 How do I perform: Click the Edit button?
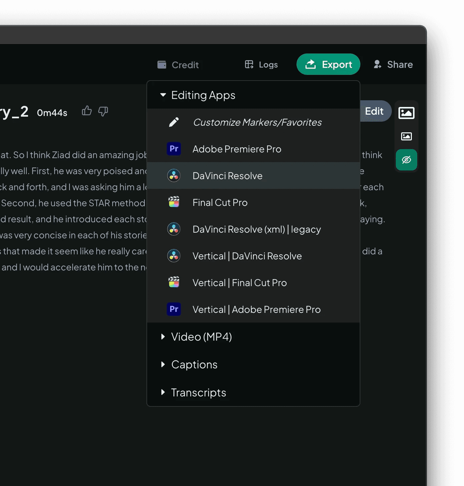pyautogui.click(x=375, y=111)
